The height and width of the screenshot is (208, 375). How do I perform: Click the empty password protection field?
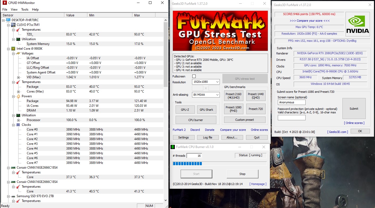tap(292, 118)
